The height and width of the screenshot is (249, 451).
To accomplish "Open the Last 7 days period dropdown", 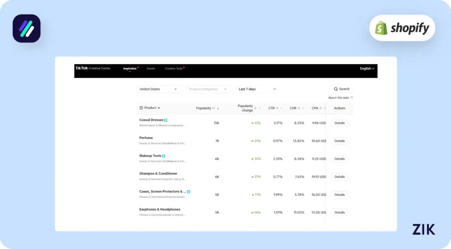I will [257, 89].
